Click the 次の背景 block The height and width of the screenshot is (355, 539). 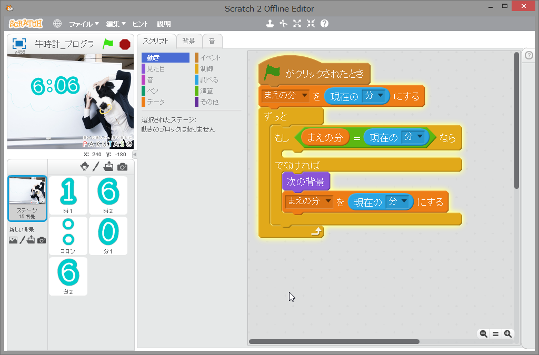click(x=306, y=181)
